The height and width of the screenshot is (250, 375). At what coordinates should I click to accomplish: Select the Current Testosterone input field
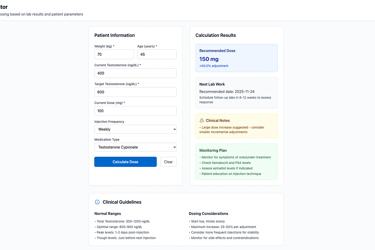pyautogui.click(x=135, y=73)
